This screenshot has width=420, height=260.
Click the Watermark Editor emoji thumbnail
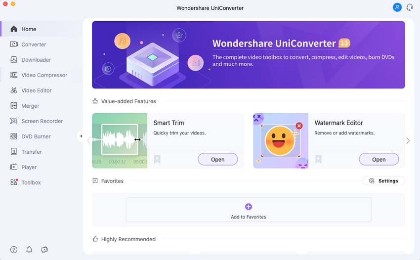click(x=281, y=141)
